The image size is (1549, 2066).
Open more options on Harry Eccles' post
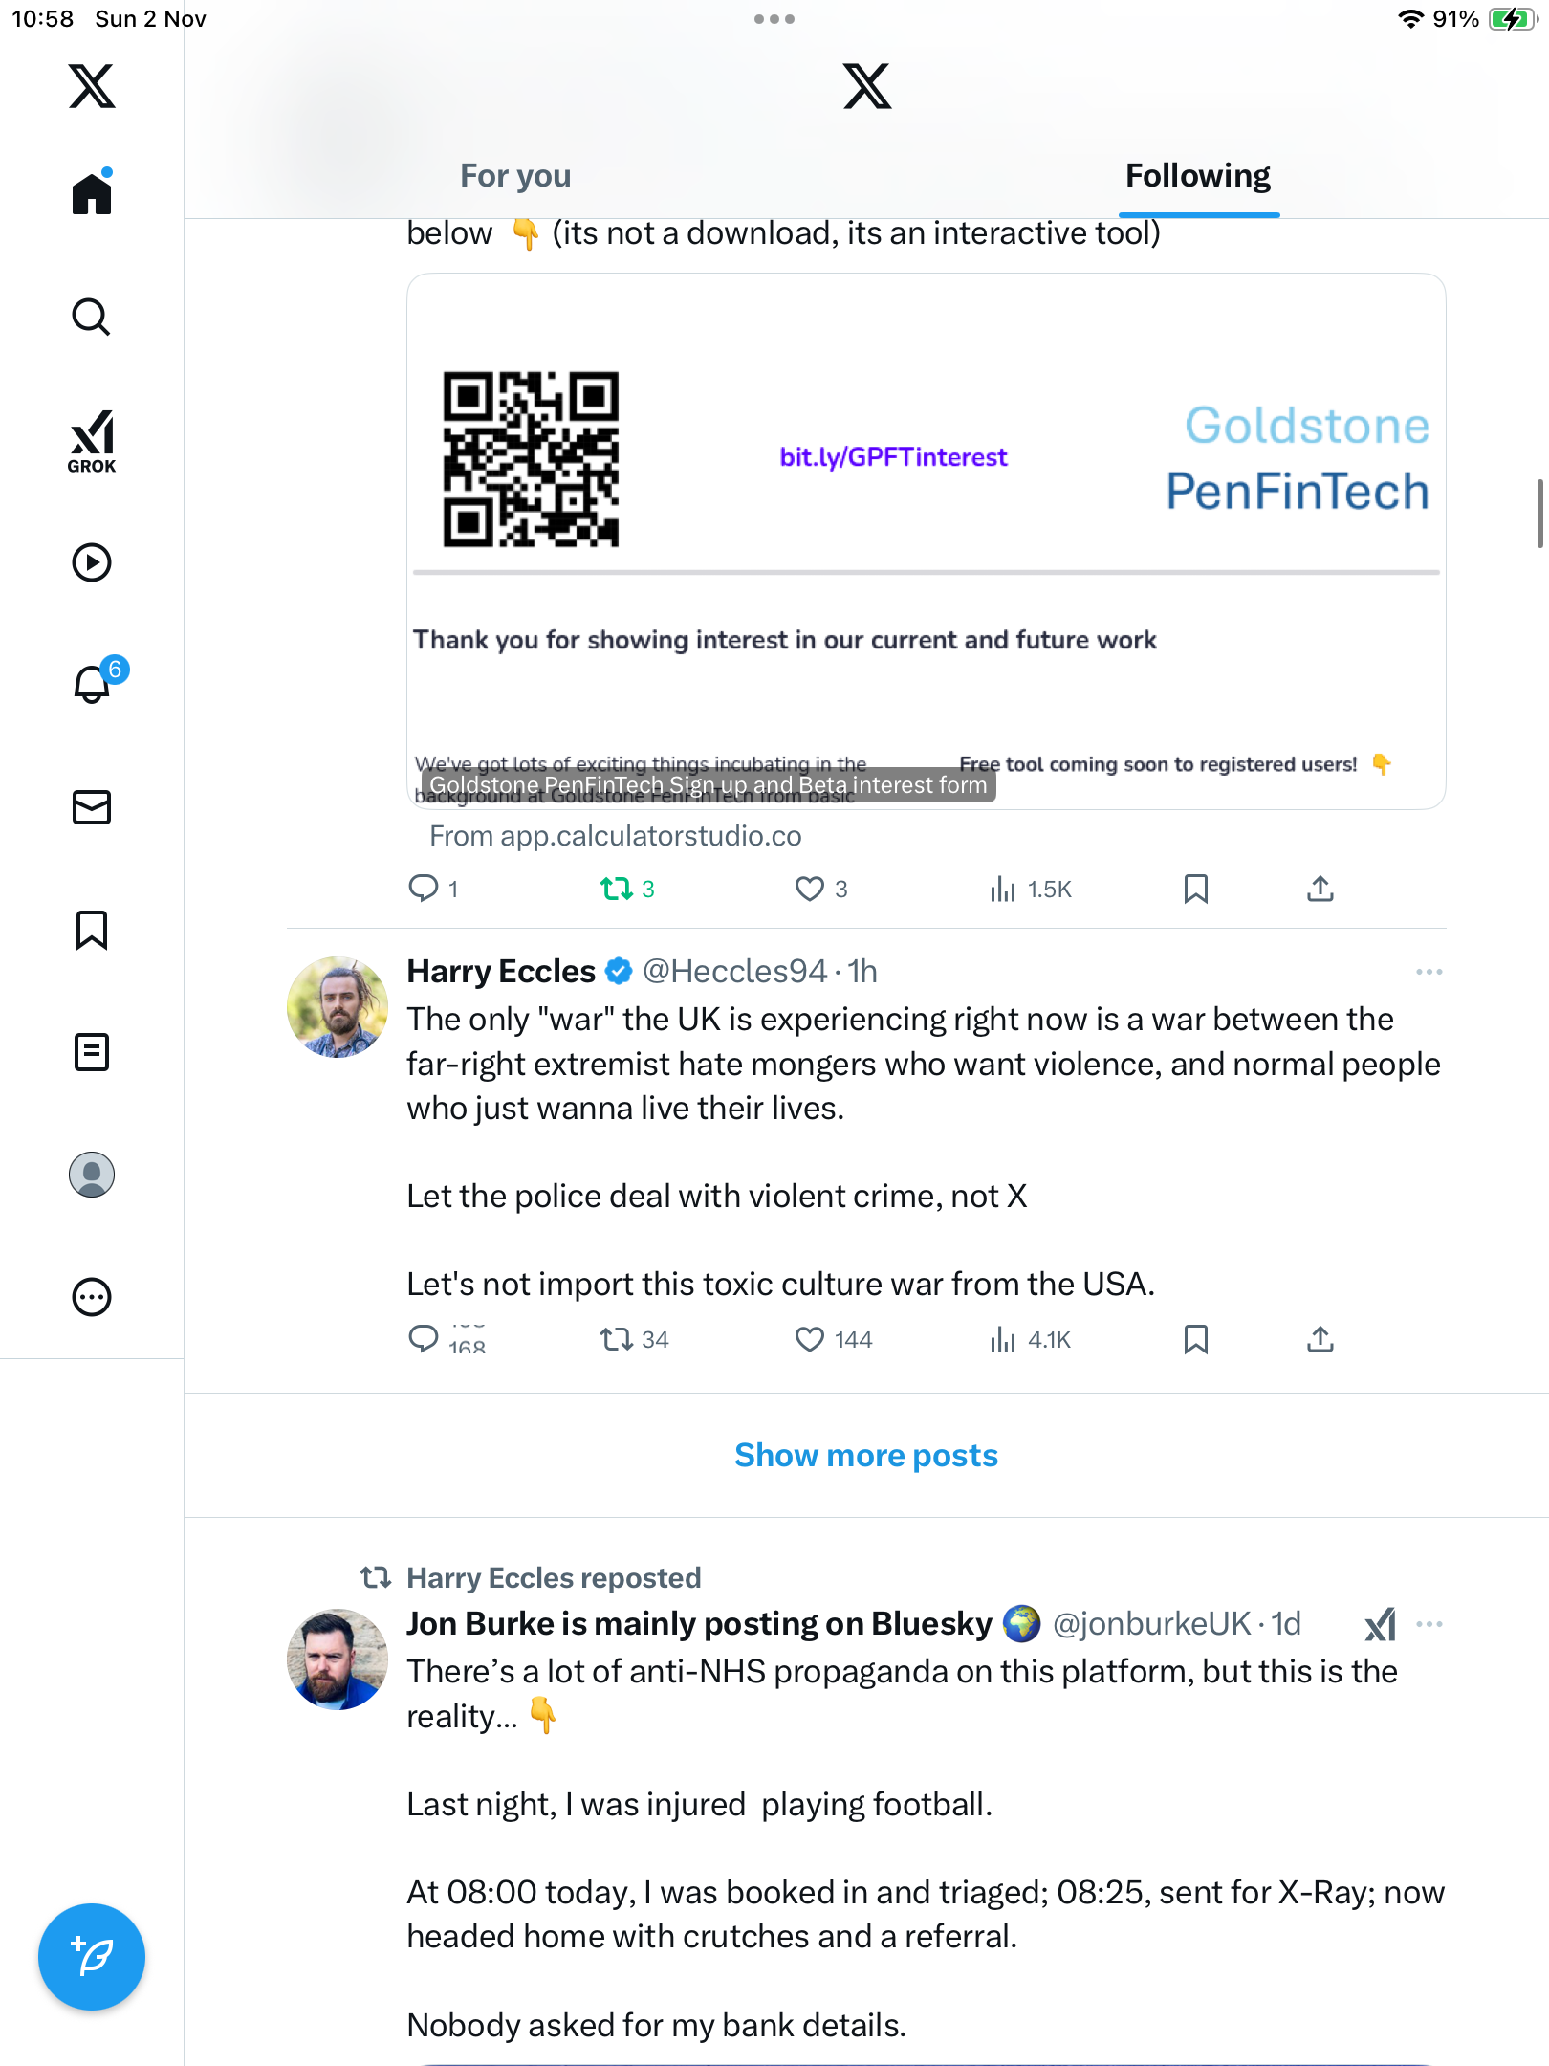1429,972
